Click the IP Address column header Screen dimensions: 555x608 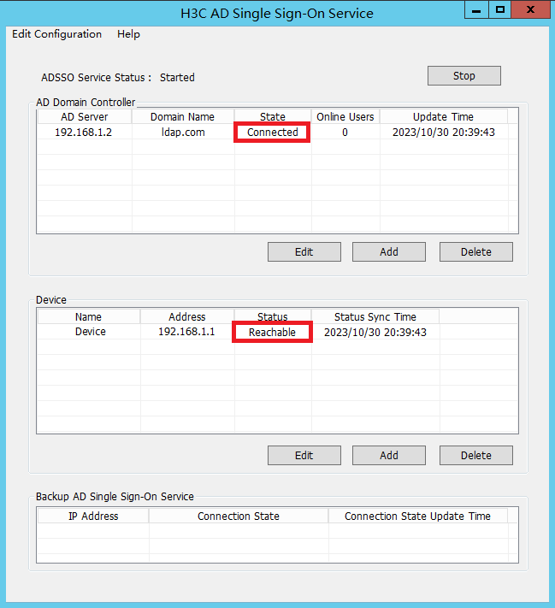pyautogui.click(x=93, y=517)
